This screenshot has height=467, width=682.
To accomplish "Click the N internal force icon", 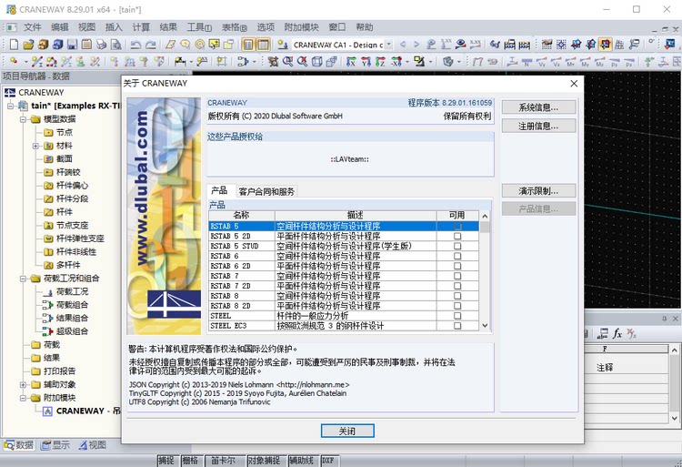I will coord(527,62).
